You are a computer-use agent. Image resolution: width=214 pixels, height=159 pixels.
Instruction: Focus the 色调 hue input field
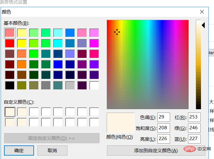coord(164,117)
